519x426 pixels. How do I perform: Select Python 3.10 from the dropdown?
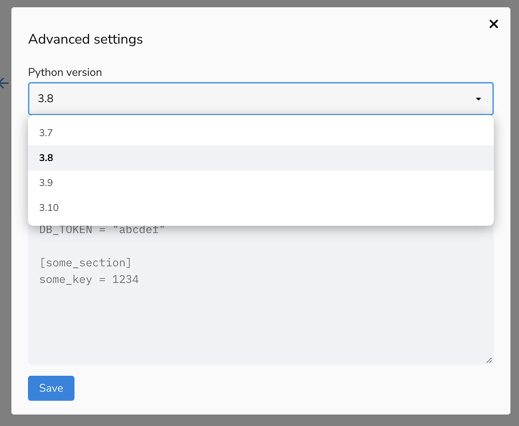pyautogui.click(x=49, y=207)
